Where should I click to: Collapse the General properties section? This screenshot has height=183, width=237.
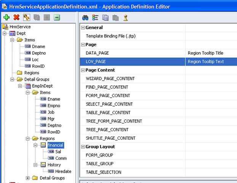coord(83,28)
